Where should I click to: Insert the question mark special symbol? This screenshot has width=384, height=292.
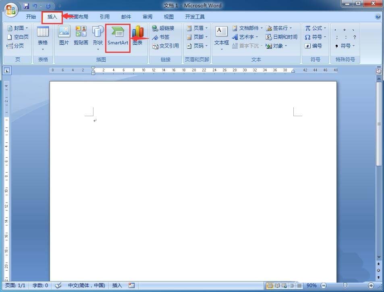(x=355, y=37)
